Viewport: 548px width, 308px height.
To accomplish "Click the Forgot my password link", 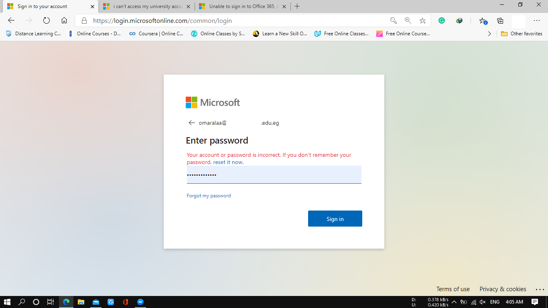I will click(209, 196).
